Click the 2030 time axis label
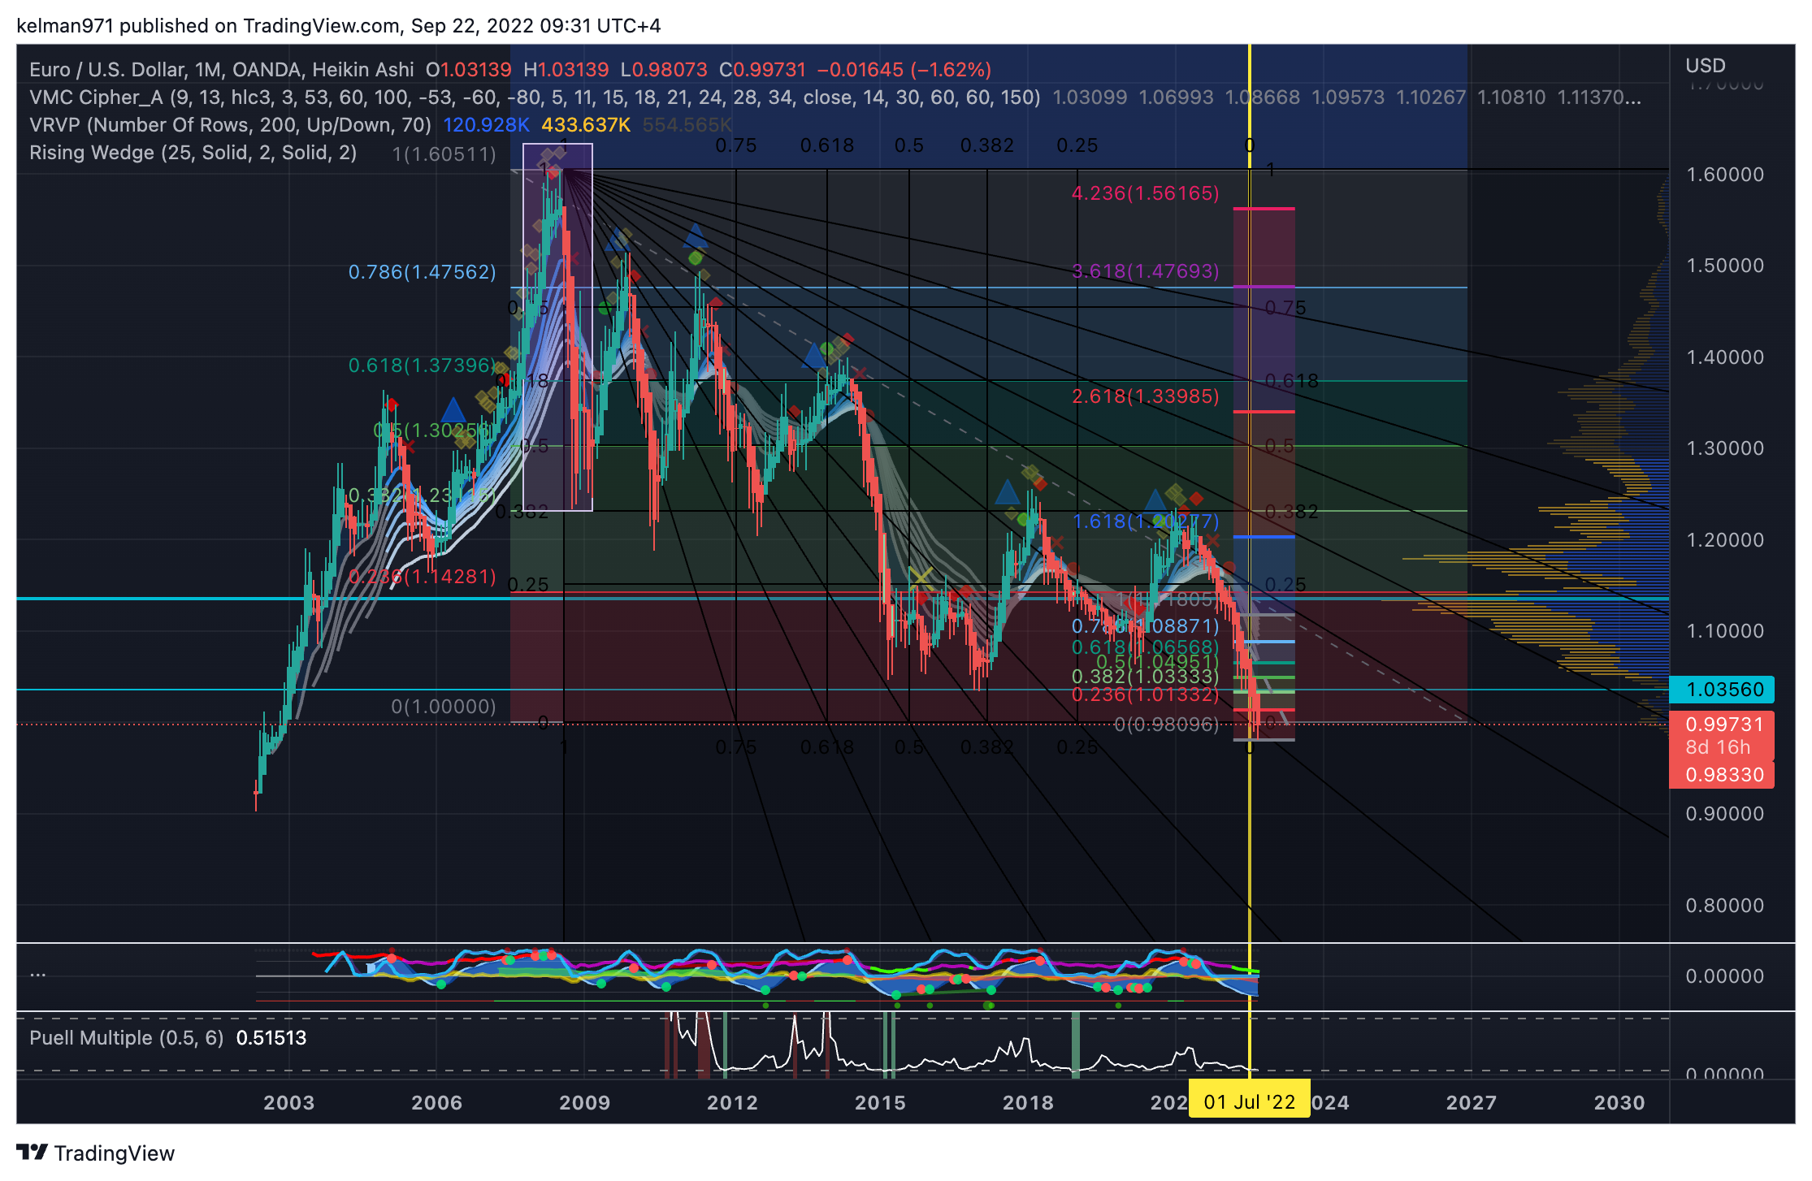 1619,1103
